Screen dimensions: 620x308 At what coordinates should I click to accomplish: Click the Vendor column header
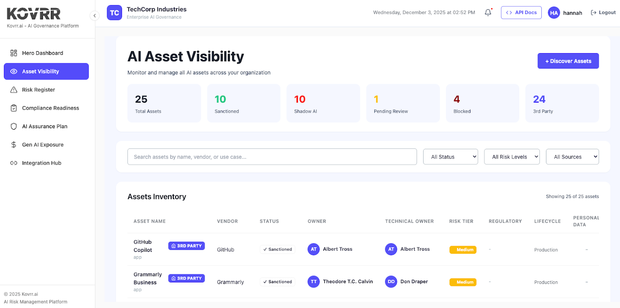click(x=227, y=221)
